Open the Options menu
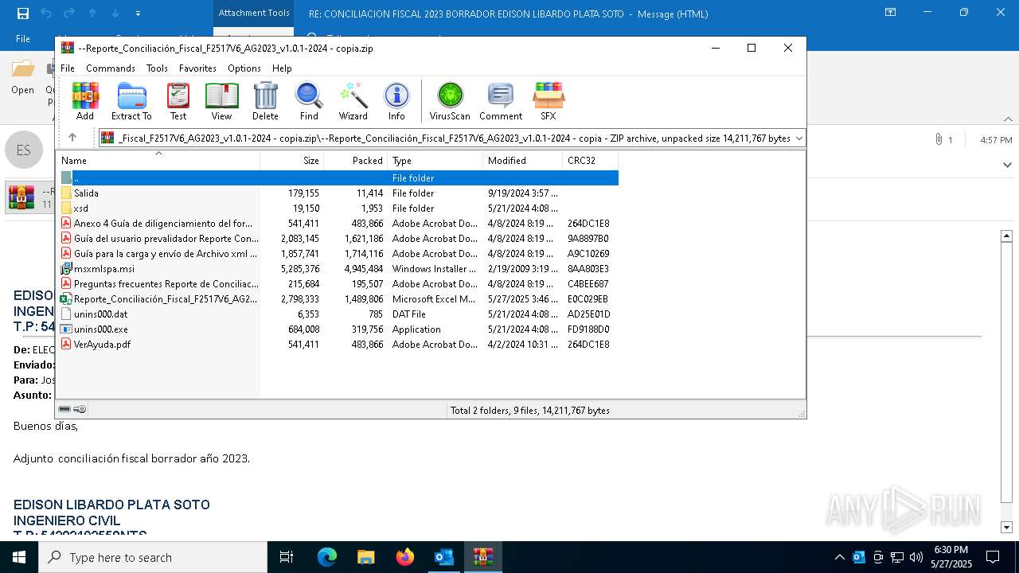 point(244,68)
